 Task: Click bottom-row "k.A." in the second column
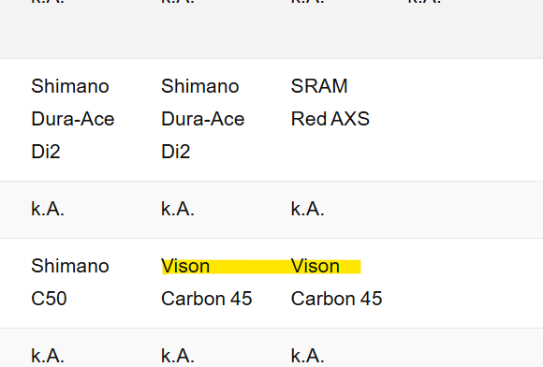(178, 356)
